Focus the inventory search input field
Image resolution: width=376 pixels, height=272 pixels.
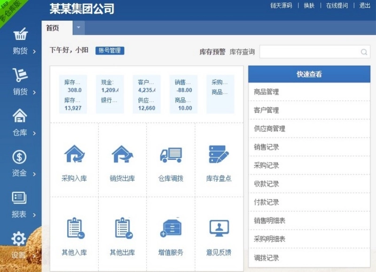(315, 52)
